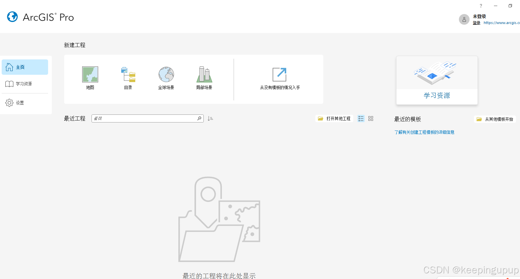
Task: Create a new 局部场景 (Local Scene) project
Action: point(204,78)
